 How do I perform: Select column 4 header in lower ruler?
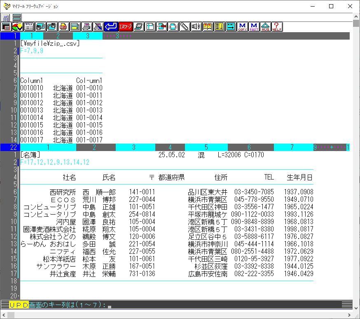tap(170, 147)
